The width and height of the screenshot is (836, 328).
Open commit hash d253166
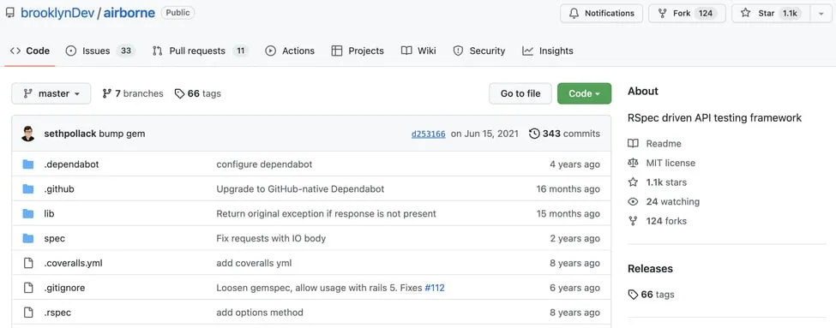(x=428, y=134)
